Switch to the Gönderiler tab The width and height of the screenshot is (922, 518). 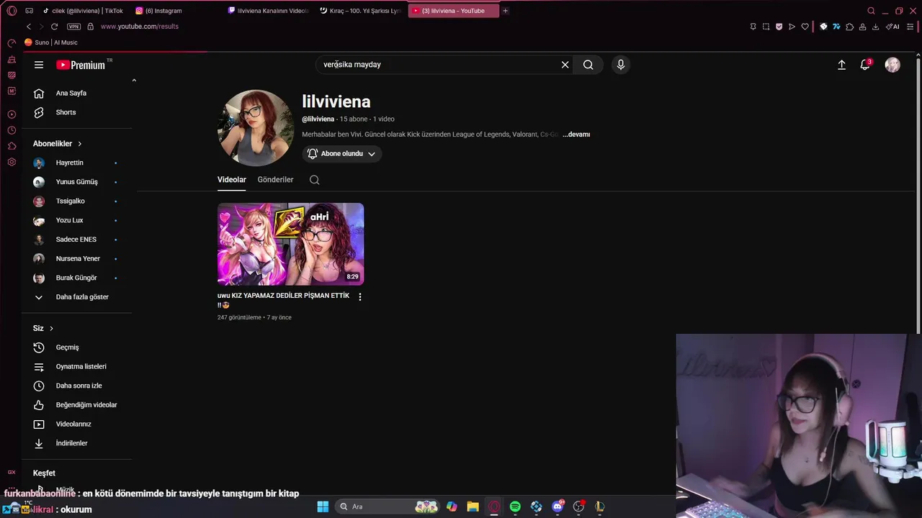click(275, 180)
